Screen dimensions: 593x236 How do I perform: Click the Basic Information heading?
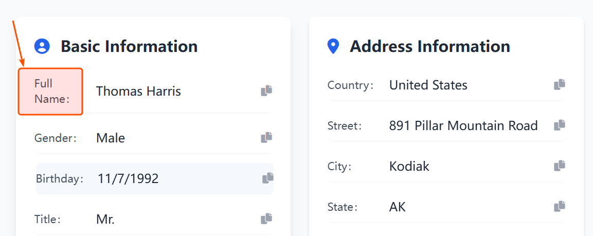[x=129, y=46]
